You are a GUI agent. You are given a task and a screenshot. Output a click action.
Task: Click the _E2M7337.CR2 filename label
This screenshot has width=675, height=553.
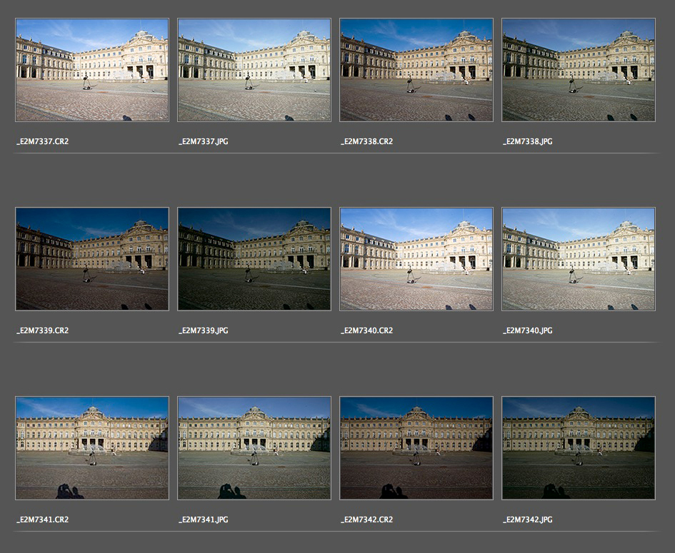tap(42, 141)
